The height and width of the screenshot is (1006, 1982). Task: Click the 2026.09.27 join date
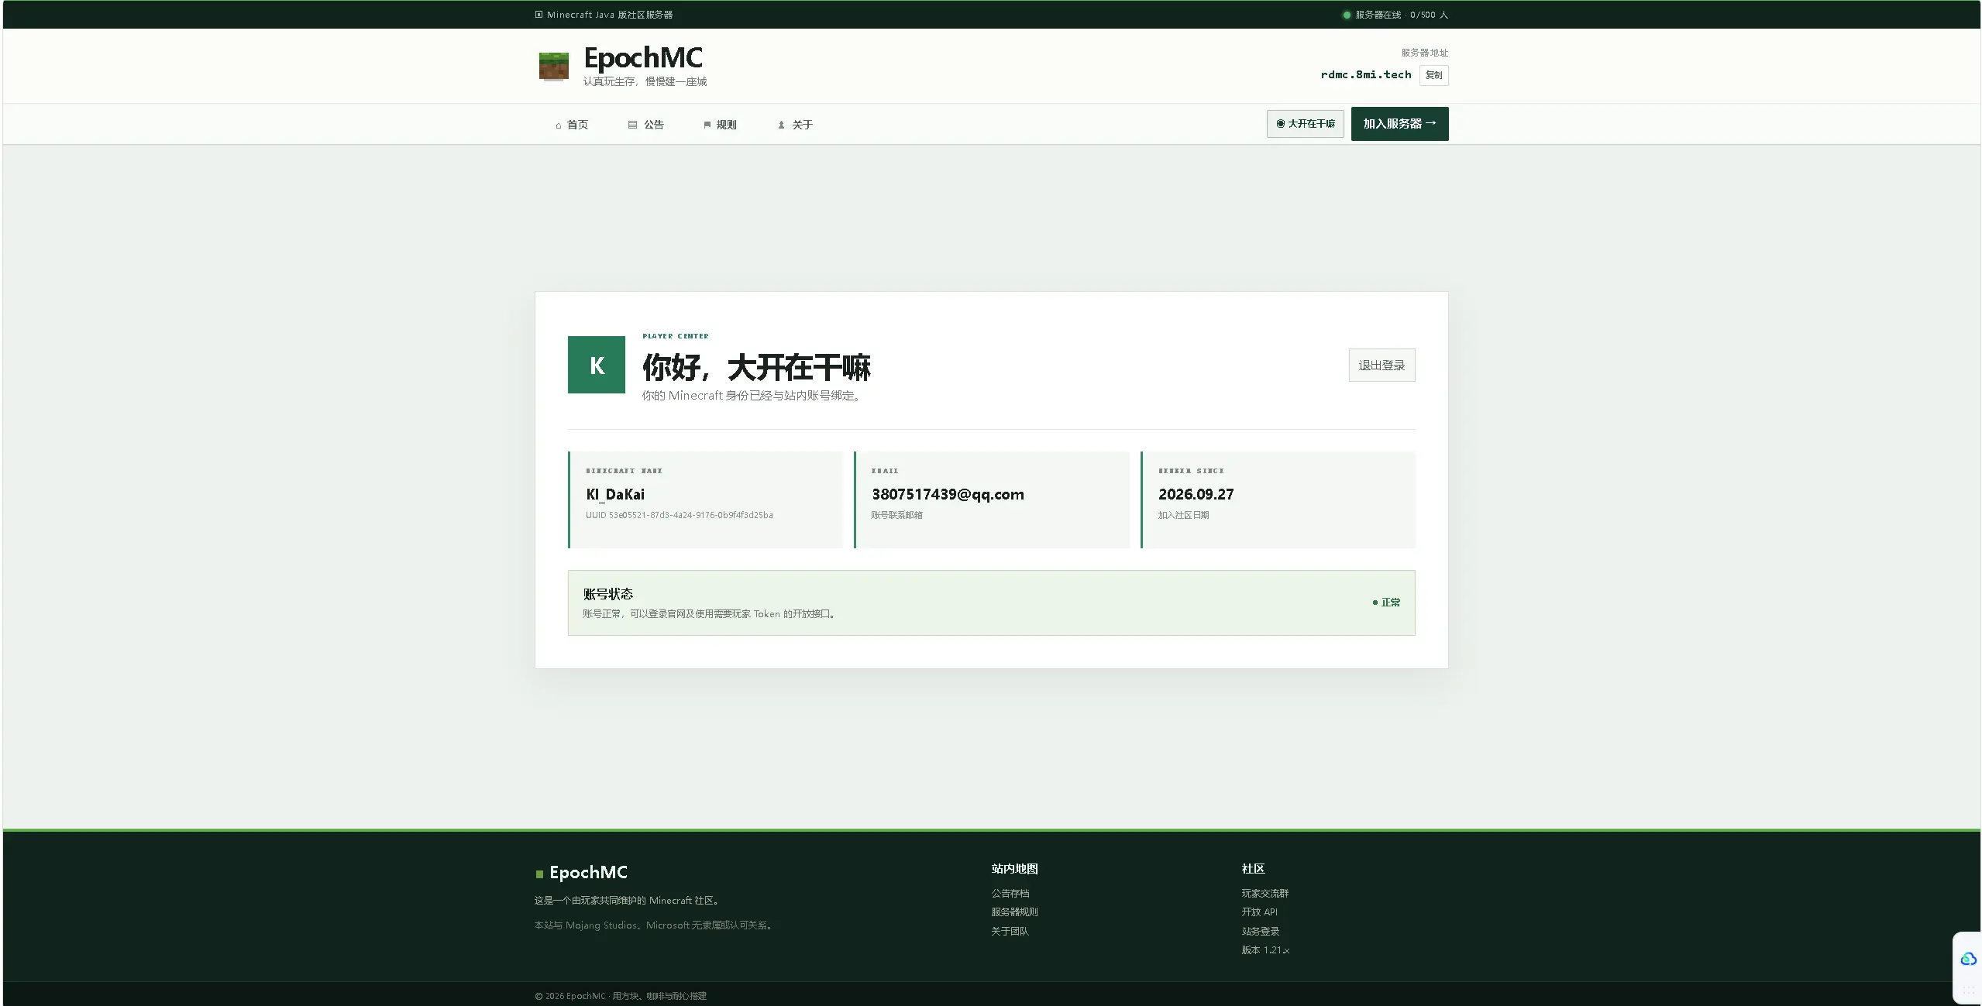[x=1196, y=494]
